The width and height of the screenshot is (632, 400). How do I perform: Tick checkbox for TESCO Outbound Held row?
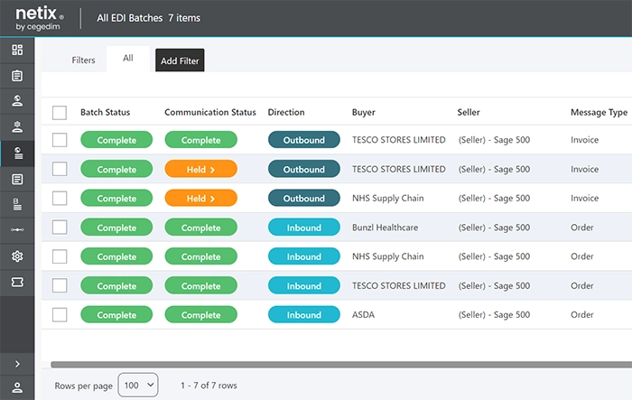coord(60,169)
